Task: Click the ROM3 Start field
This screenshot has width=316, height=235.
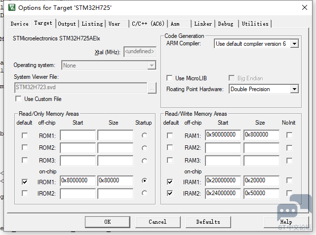Action: (78, 161)
